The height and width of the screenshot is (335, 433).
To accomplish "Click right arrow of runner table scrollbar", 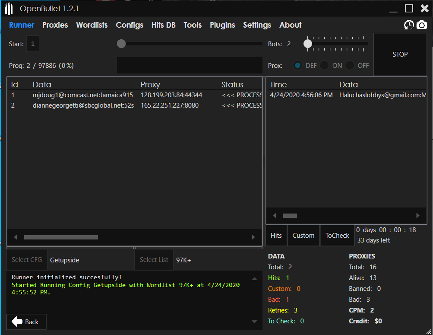I will (x=253, y=237).
